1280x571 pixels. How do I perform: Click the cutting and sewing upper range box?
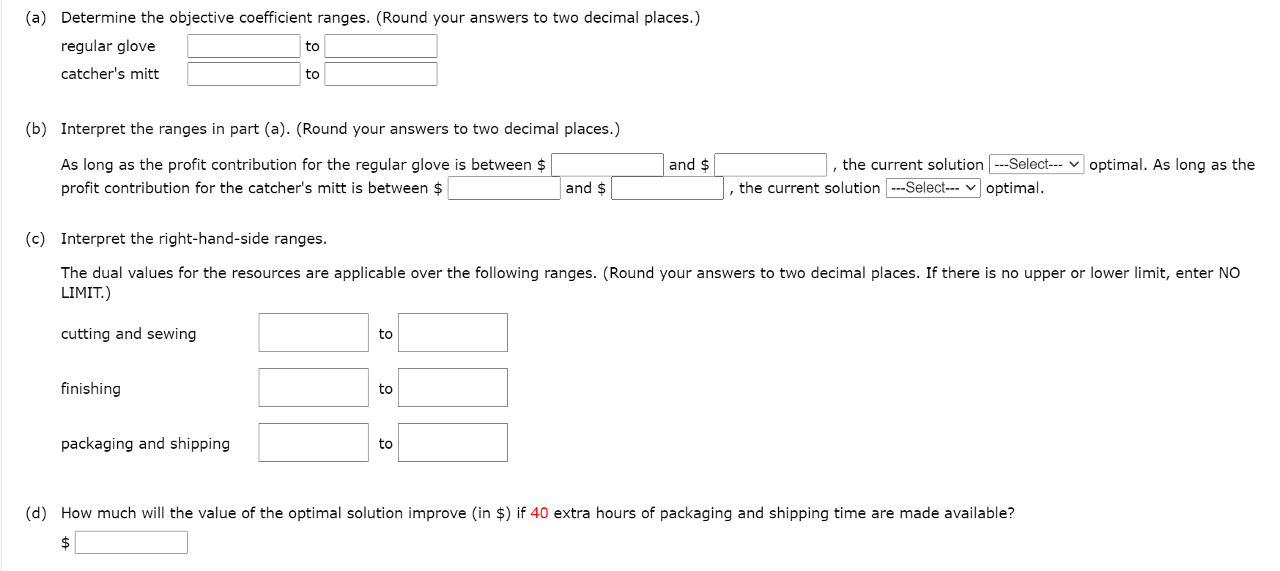coord(452,333)
